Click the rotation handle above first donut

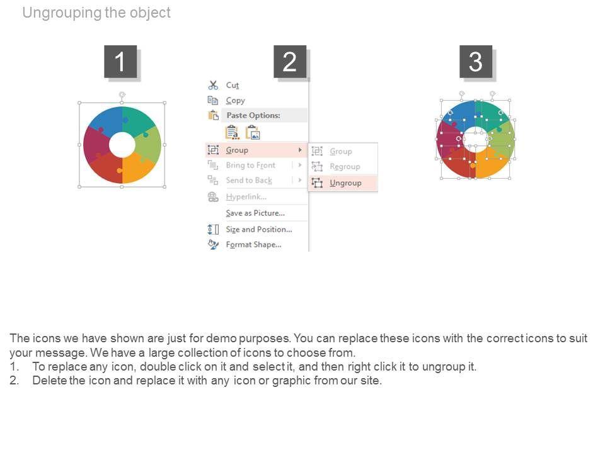(122, 94)
